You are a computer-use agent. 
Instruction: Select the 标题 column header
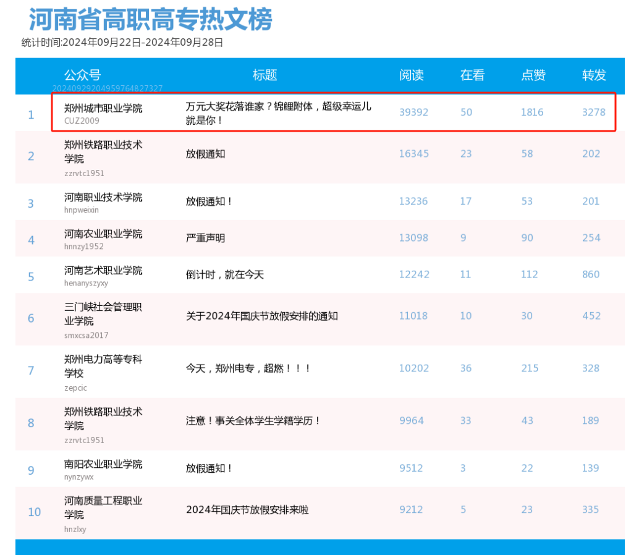pyautogui.click(x=264, y=75)
